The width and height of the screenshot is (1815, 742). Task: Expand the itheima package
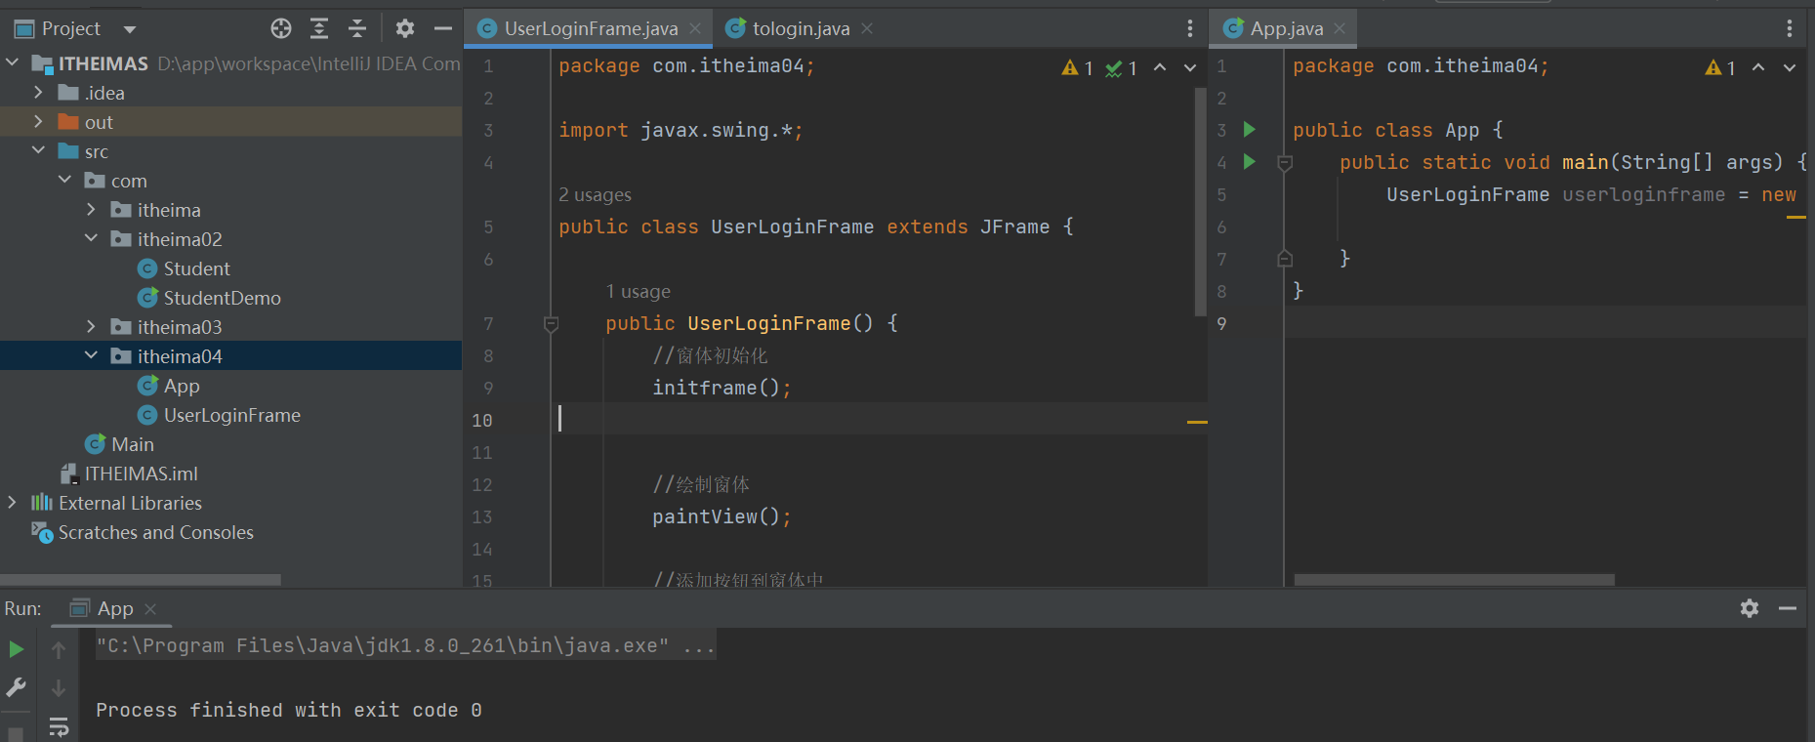[91, 210]
